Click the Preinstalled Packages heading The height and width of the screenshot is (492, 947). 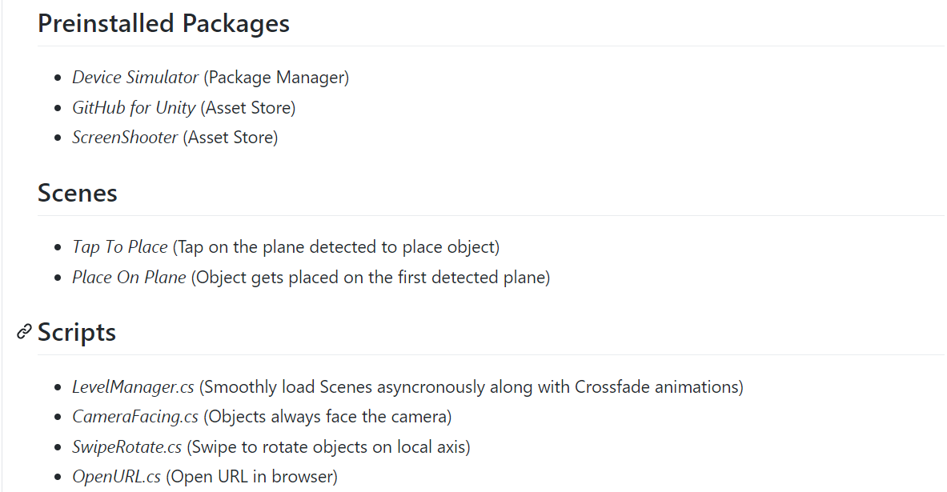click(163, 23)
